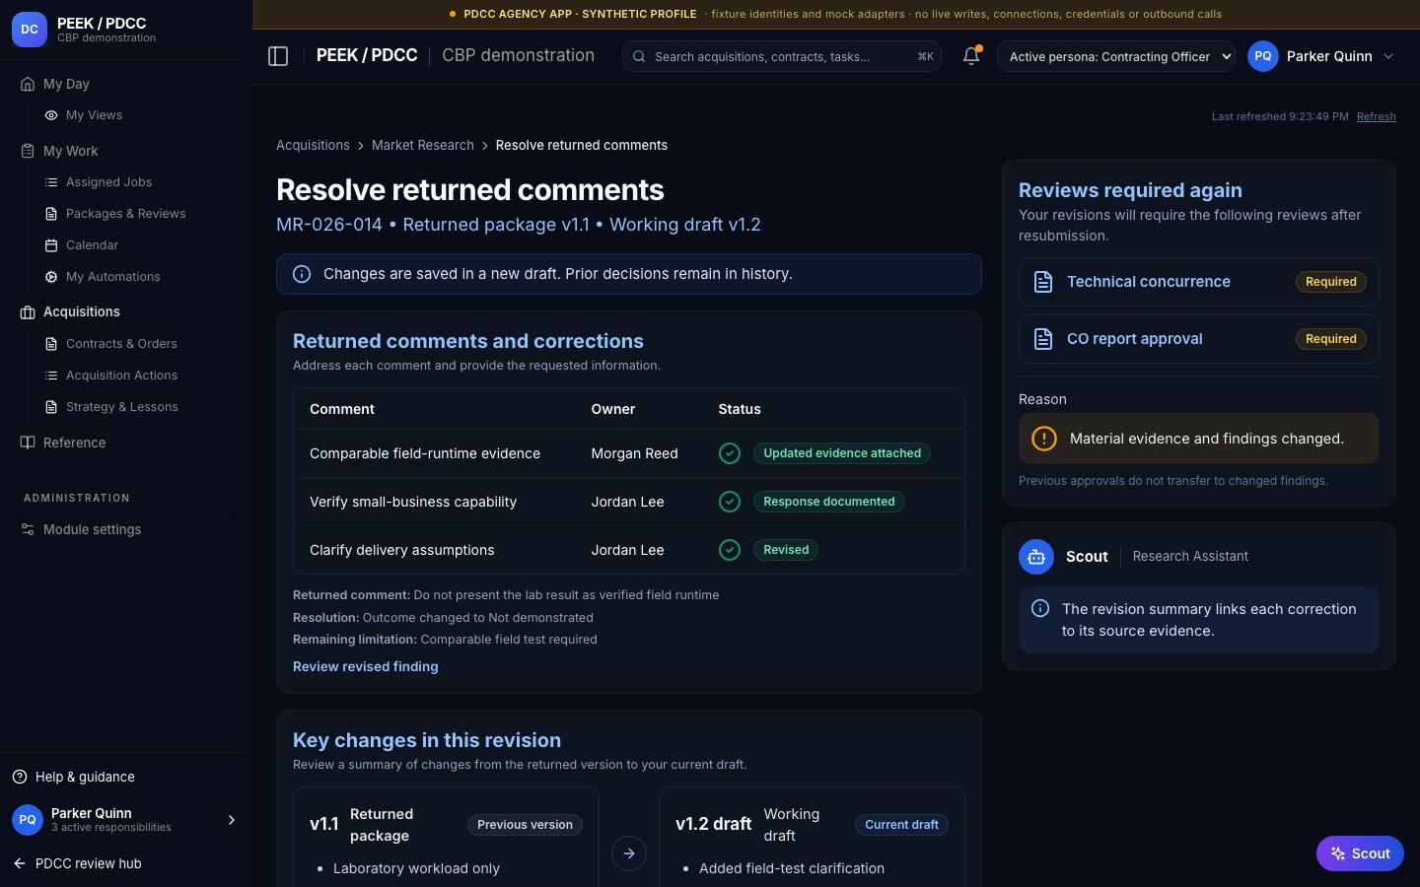Expand the Parker Quinn account menu chevron
The image size is (1420, 887).
coord(1388,56)
